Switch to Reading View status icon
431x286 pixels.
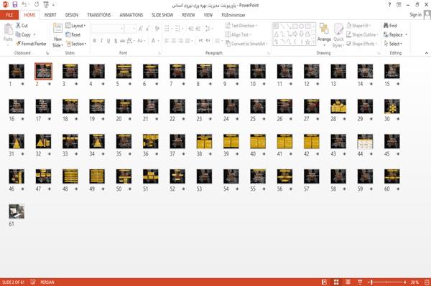348,282
